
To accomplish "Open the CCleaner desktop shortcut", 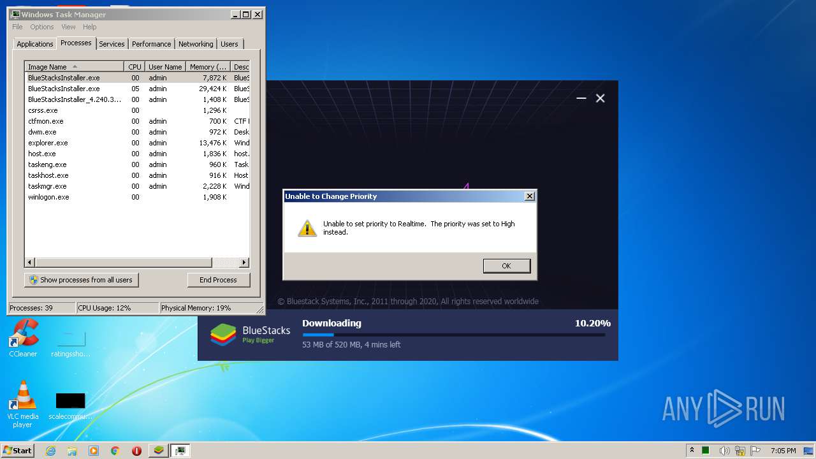I will [23, 338].
